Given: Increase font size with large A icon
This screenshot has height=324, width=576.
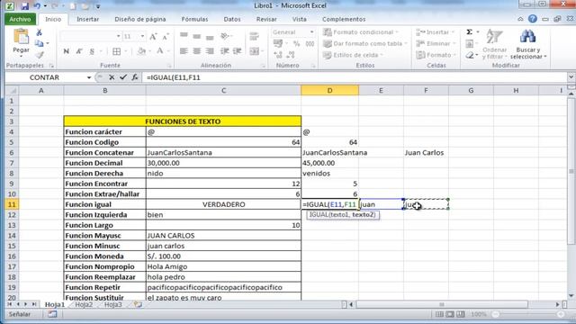Looking at the screenshot, I should 153,36.
